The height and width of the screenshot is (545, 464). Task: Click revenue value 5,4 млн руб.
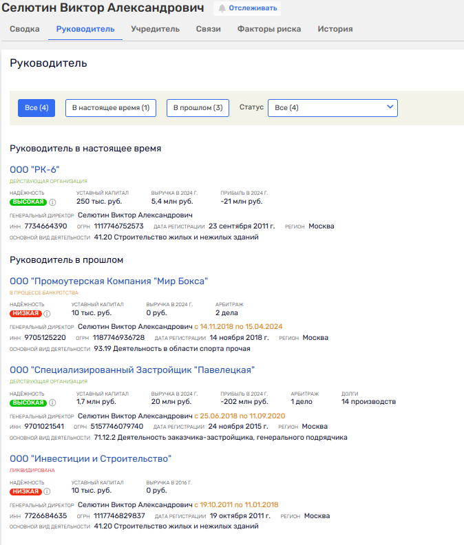click(x=172, y=202)
